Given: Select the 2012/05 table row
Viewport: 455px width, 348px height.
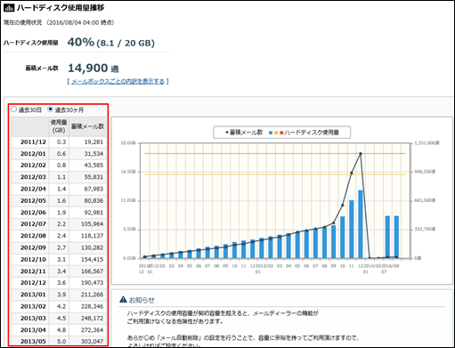Looking at the screenshot, I should 59,201.
